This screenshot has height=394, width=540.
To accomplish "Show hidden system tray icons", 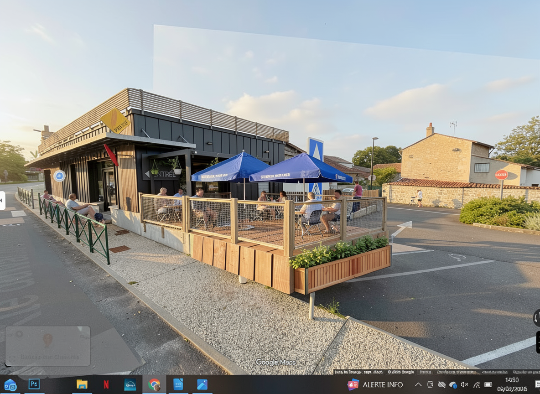I will (x=418, y=385).
